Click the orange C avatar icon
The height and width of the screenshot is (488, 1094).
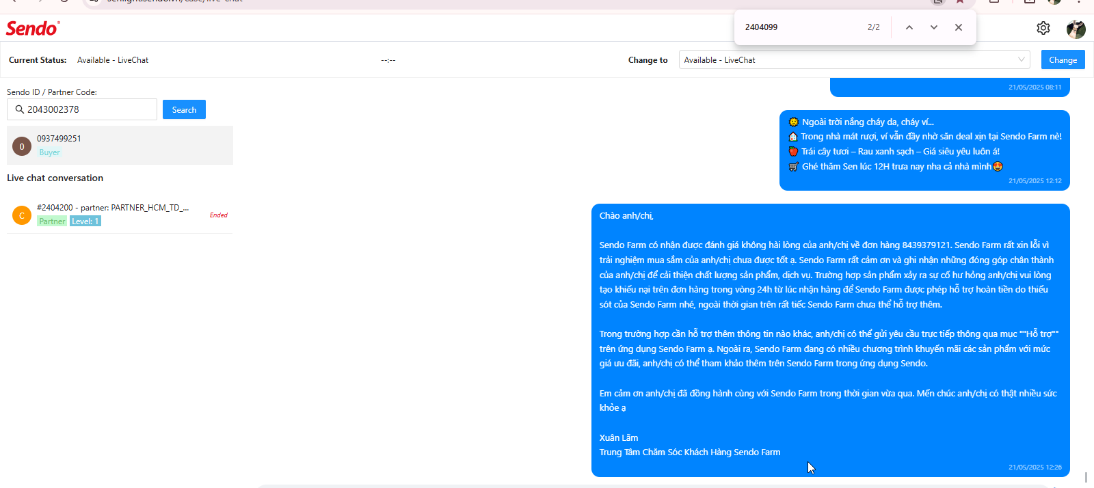click(x=22, y=215)
